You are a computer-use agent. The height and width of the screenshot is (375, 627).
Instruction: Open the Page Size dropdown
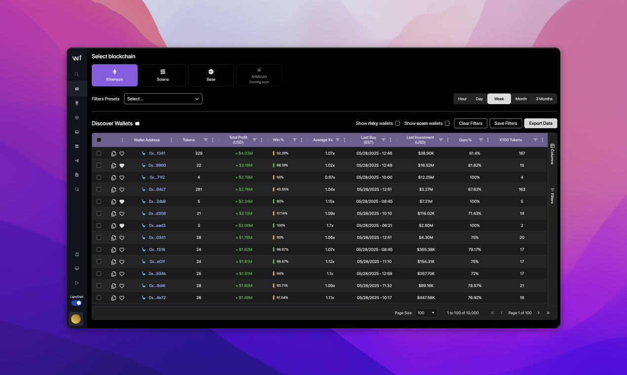click(x=426, y=313)
